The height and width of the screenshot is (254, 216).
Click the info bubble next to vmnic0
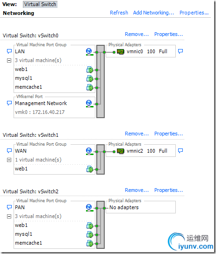point(180,51)
